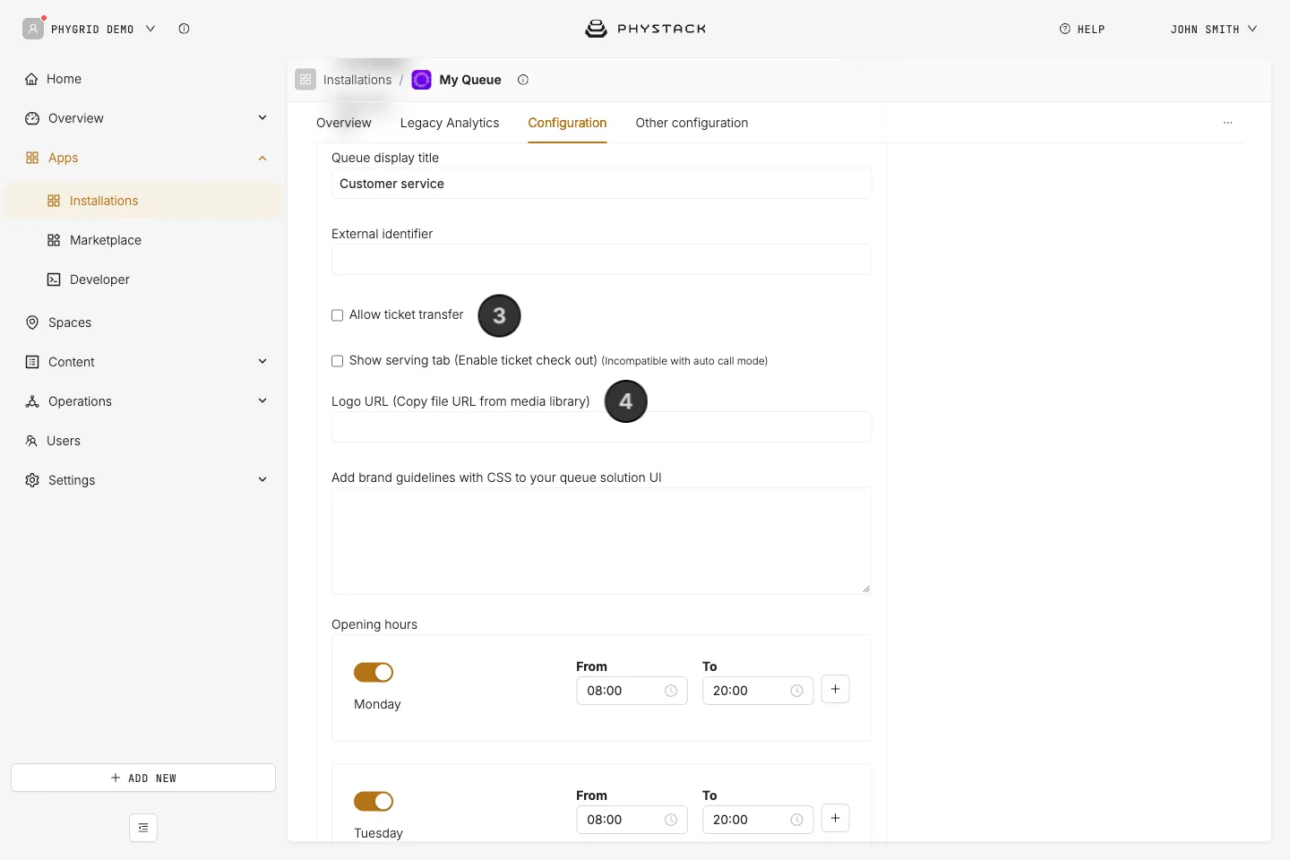Click the Queue display title field

coord(601,184)
